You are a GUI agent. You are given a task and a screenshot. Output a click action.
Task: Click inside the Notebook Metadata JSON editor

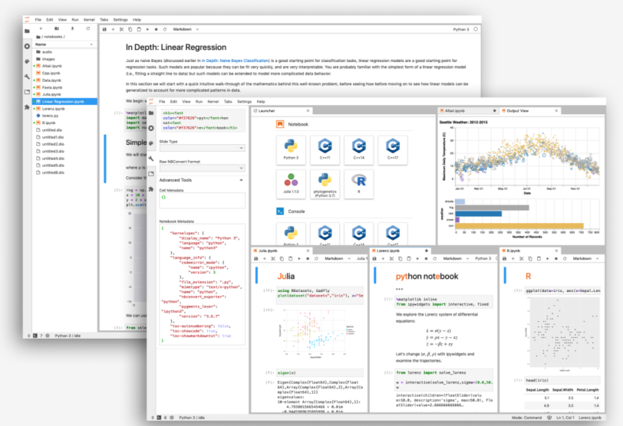point(202,284)
